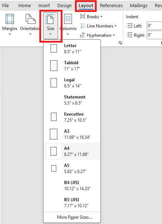Click the Indent Right value field
The image size is (162, 224).
point(155,35)
